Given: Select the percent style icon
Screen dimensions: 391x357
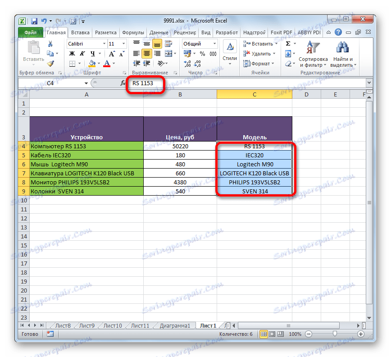Looking at the screenshot, I should 203,54.
